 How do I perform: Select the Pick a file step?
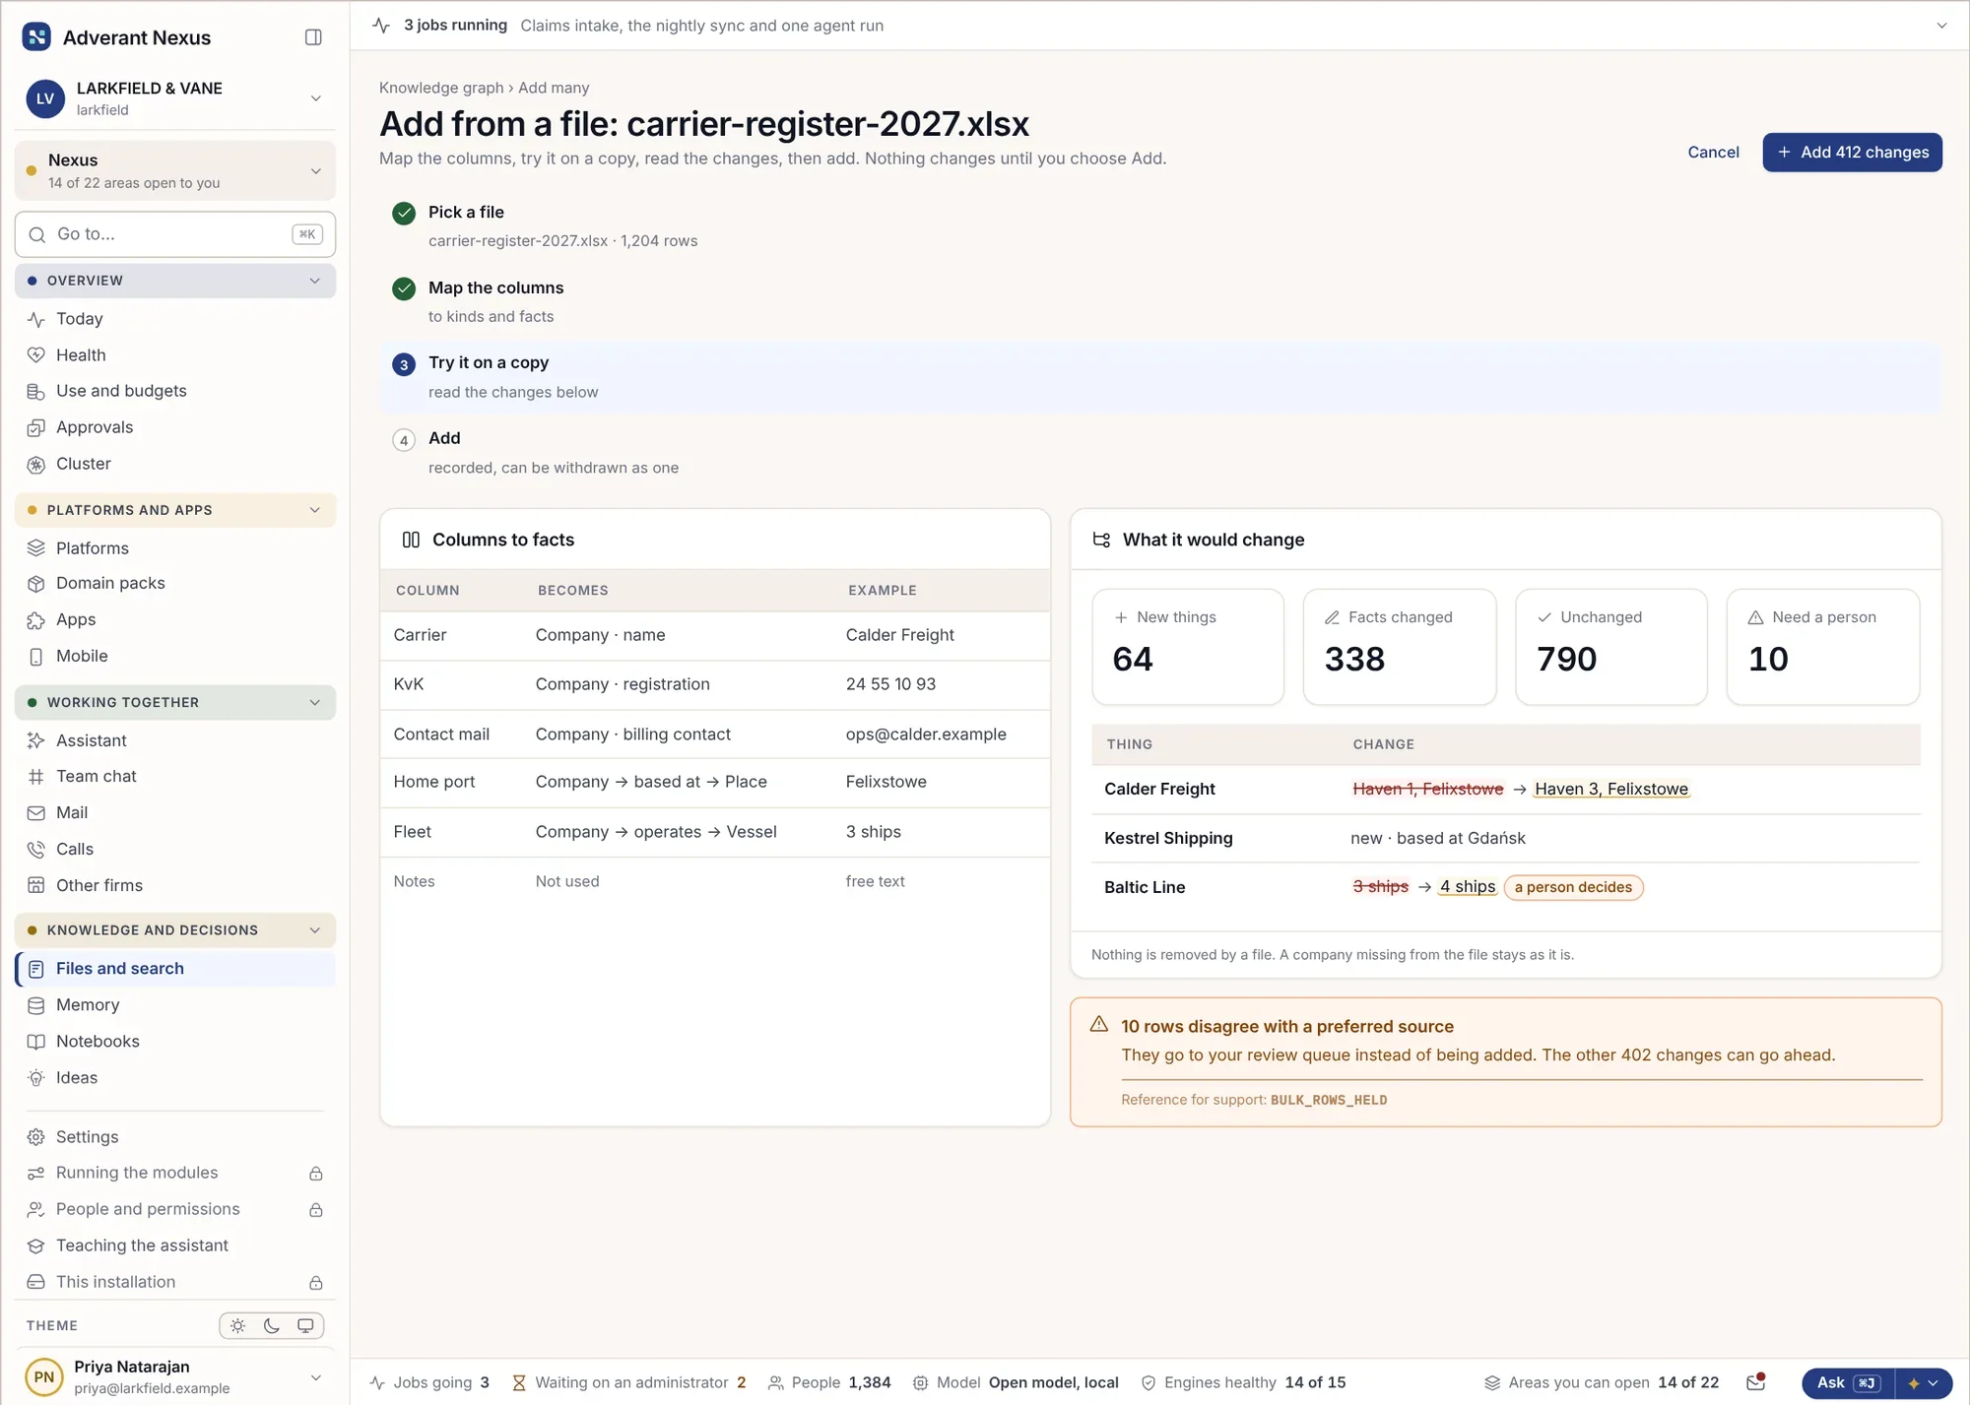pyautogui.click(x=1160, y=226)
